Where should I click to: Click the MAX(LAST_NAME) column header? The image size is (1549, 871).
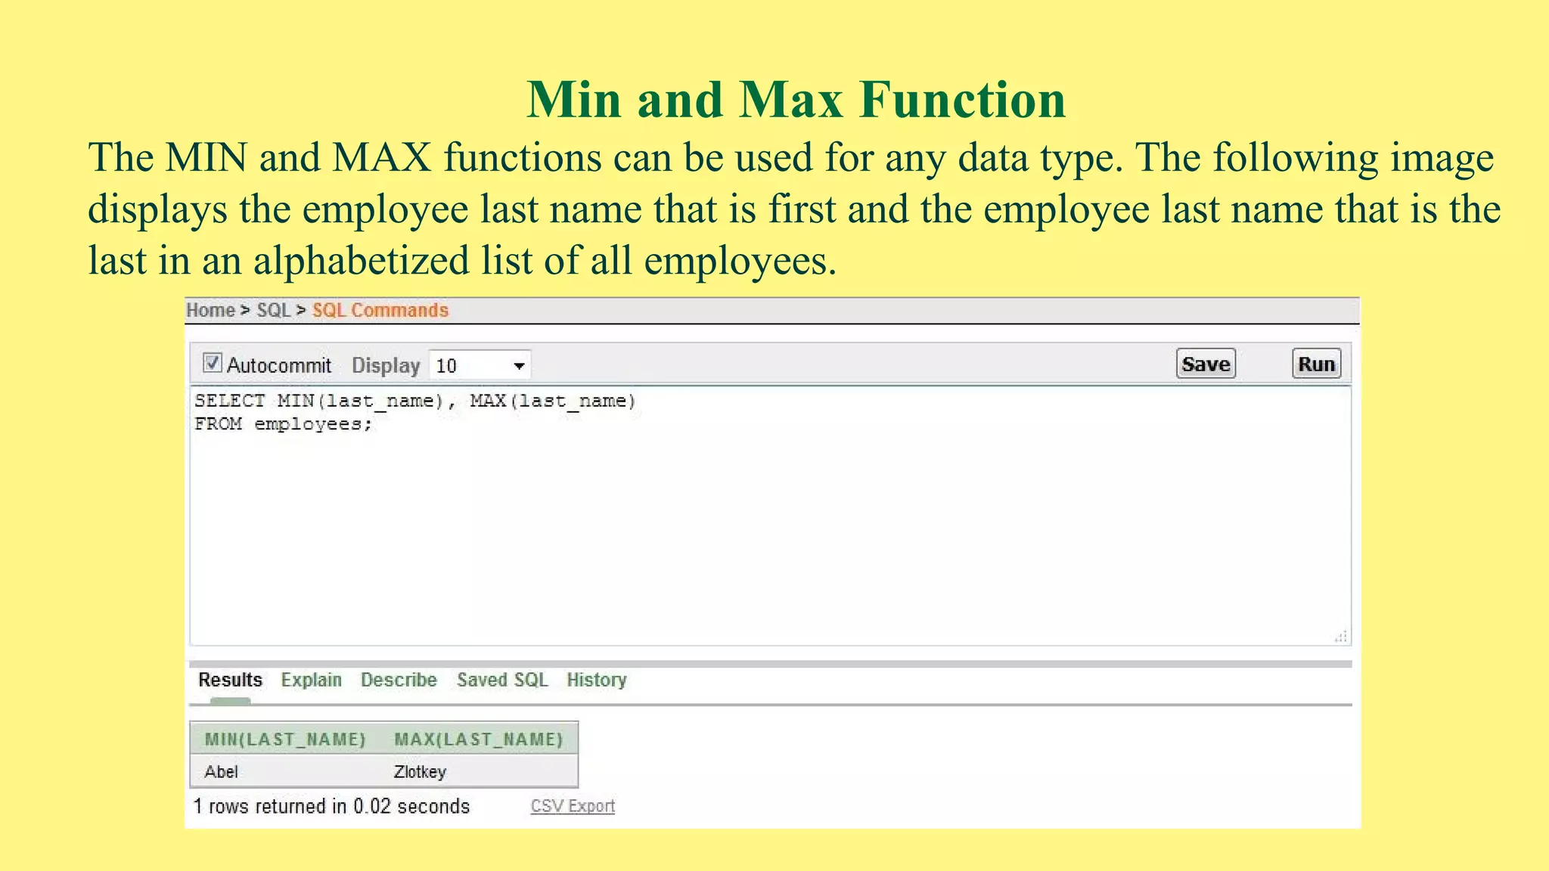coord(479,739)
